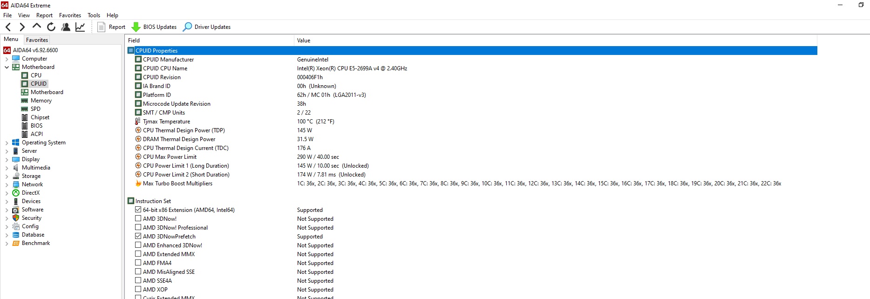Click the Operating System Windows icon
This screenshot has width=870, height=299.
[16, 143]
